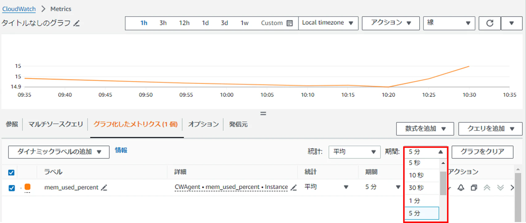This screenshot has width=526, height=223.
Task: Select the 1w time range
Action: (244, 23)
